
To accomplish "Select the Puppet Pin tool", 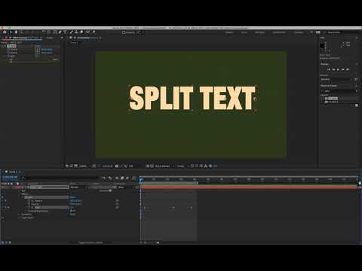I will (x=94, y=32).
